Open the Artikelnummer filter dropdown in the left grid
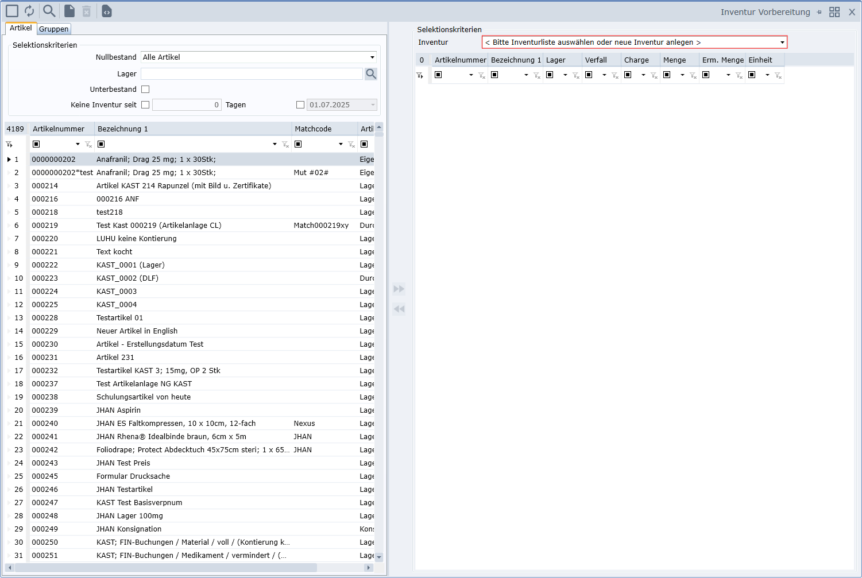This screenshot has width=862, height=578. [78, 144]
